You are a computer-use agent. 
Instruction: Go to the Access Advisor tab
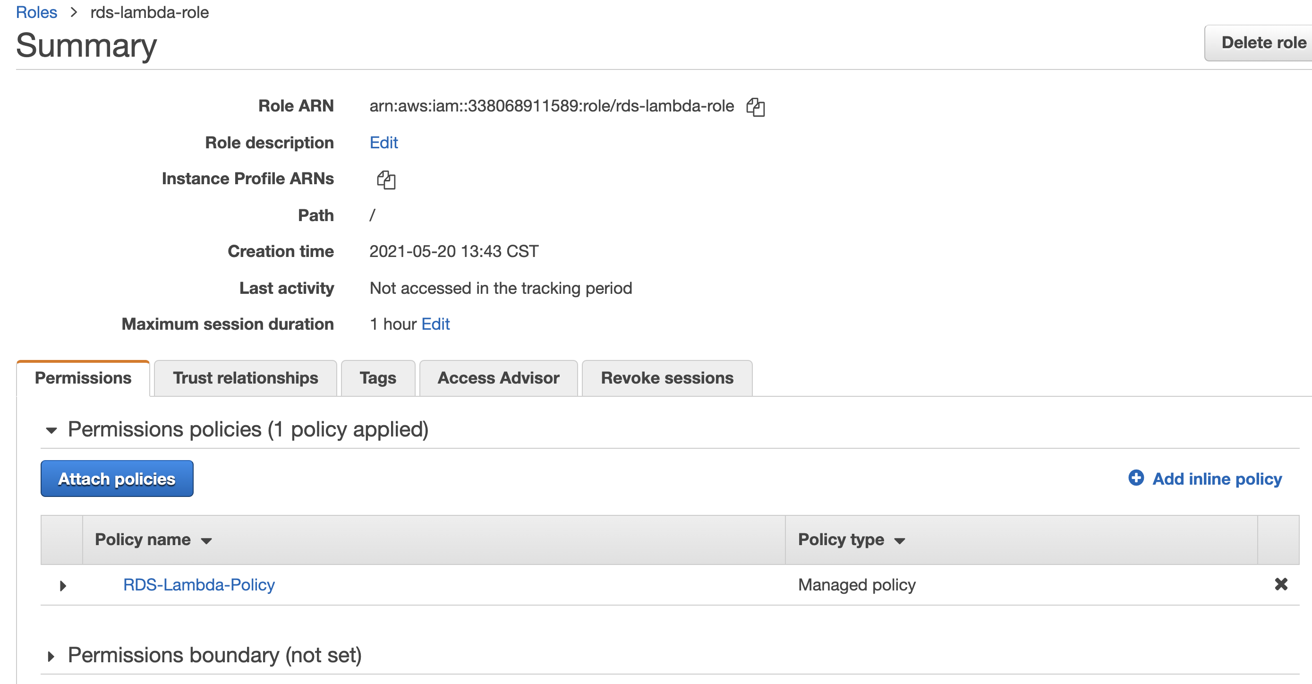pyautogui.click(x=498, y=378)
